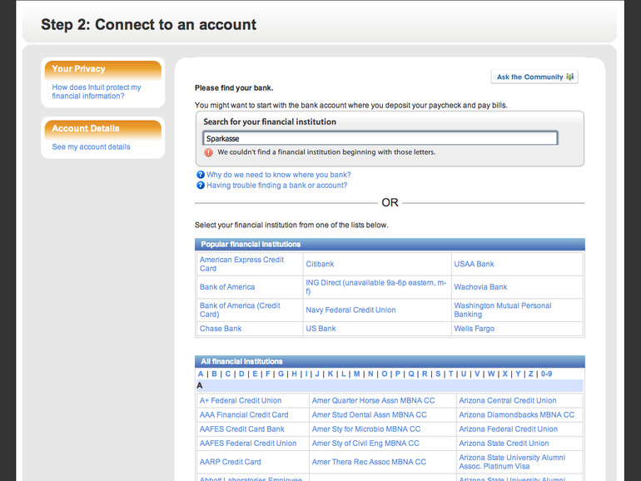The height and width of the screenshot is (481, 641).
Task: Select Wachovia Bank
Action: click(481, 287)
